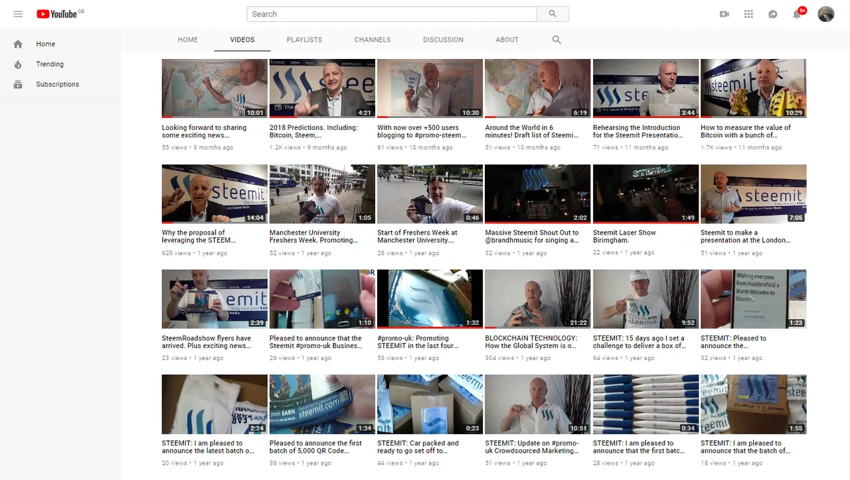Image resolution: width=850 pixels, height=480 pixels.
Task: Switch to the HOME channel tab
Action: 188,40
